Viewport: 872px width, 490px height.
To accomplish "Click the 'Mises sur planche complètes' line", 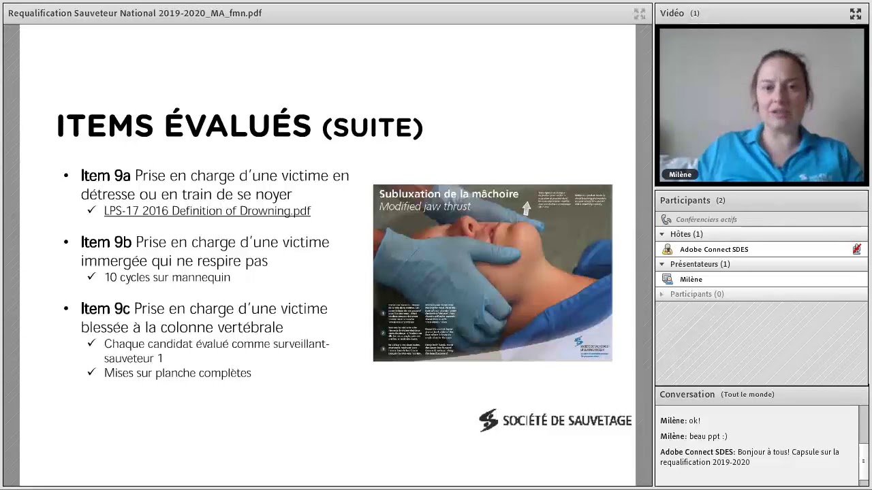I will (178, 373).
